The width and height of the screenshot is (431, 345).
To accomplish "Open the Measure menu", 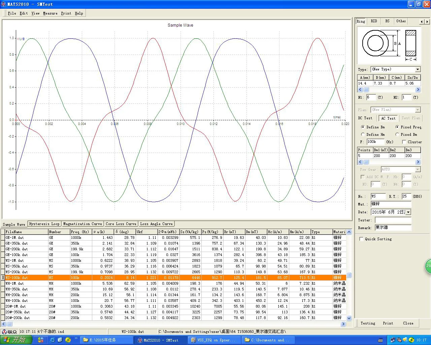I will pyautogui.click(x=50, y=13).
